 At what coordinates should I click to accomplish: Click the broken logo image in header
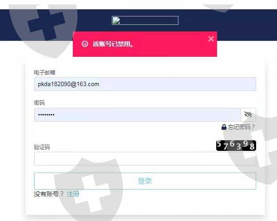point(145,20)
